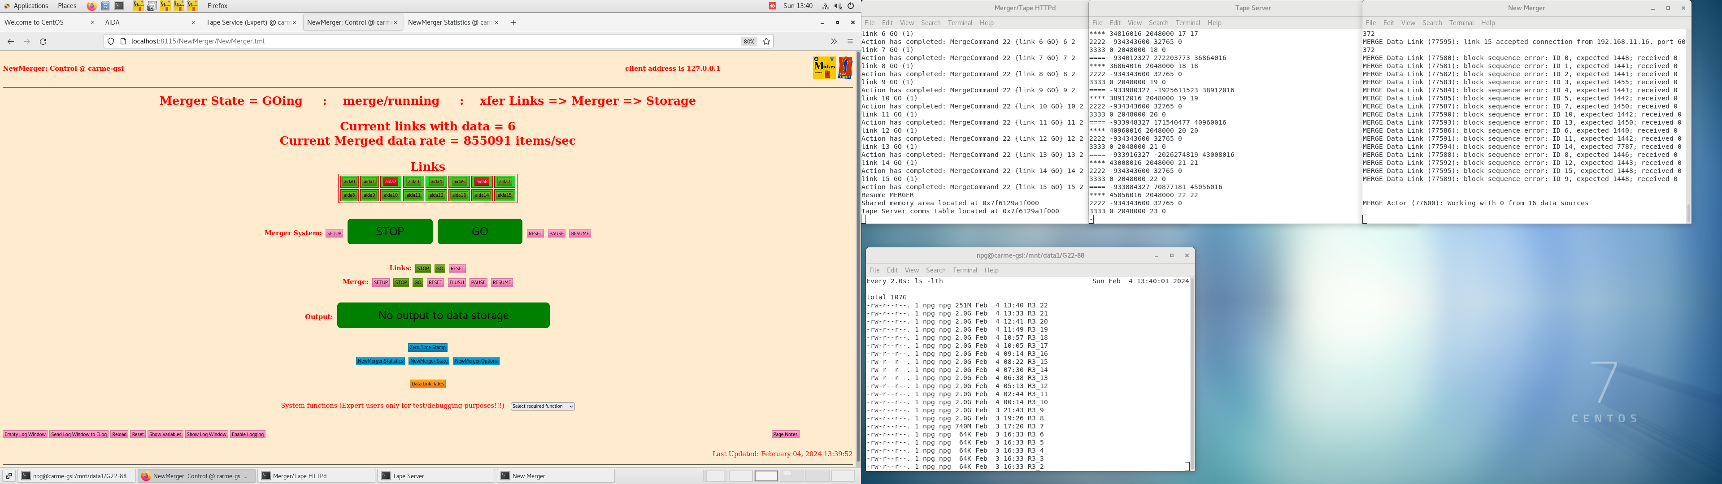Image resolution: width=1722 pixels, height=484 pixels.
Task: Toggle the red aida2 link indicator
Action: 391,182
